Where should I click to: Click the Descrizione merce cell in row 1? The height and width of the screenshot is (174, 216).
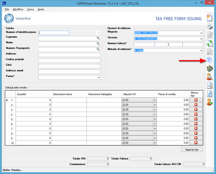pyautogui.click(x=69, y=100)
